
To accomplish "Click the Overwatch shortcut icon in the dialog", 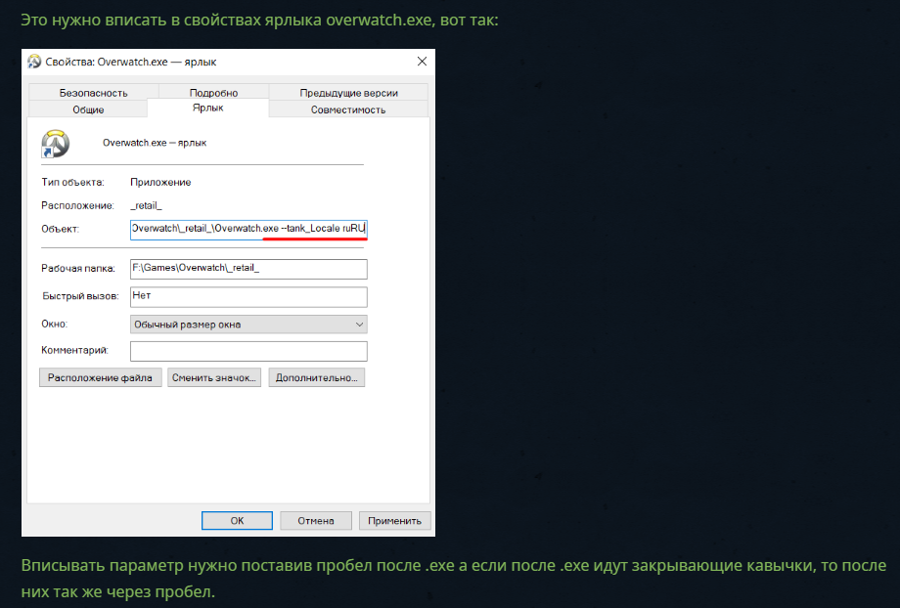I will point(55,144).
